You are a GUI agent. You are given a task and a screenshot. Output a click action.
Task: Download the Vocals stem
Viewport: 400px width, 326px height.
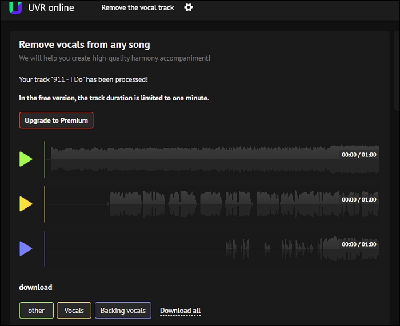tap(74, 311)
